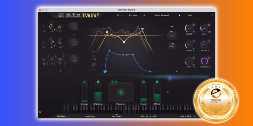Enter full screen via top-right corner icon

click(213, 15)
